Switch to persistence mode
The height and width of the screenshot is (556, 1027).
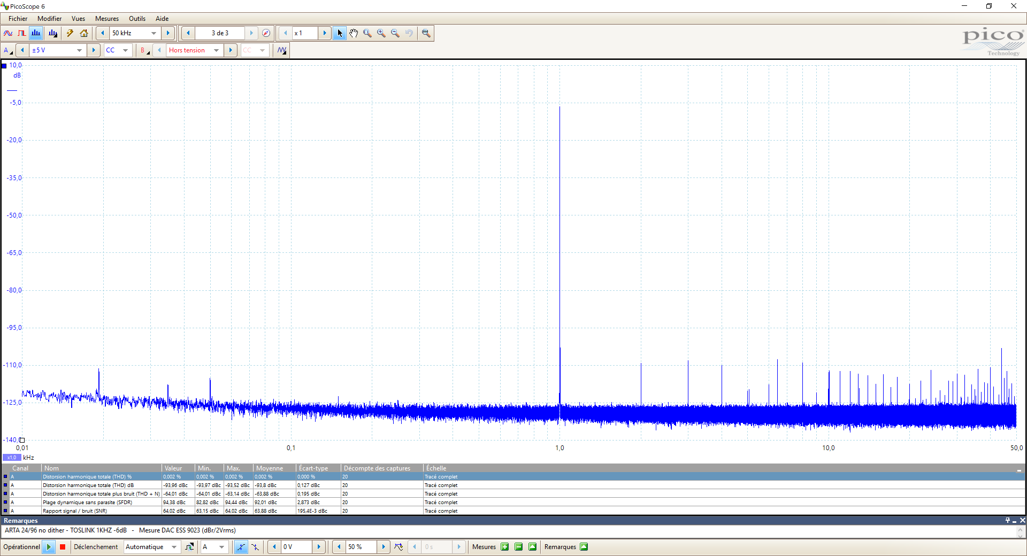[x=22, y=33]
